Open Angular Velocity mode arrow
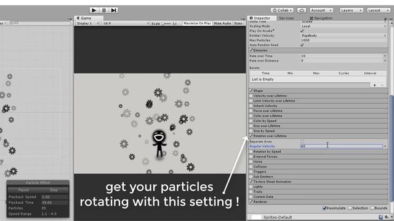394x221 pixels. (x=385, y=146)
